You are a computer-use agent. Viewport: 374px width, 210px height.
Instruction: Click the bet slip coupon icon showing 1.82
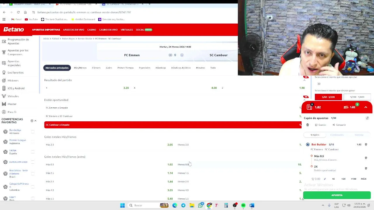309,107
